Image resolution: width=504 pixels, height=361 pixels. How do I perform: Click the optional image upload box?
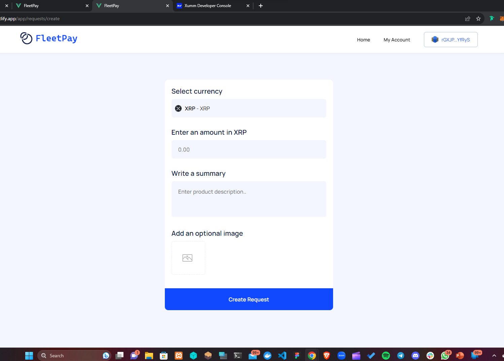coord(188,258)
